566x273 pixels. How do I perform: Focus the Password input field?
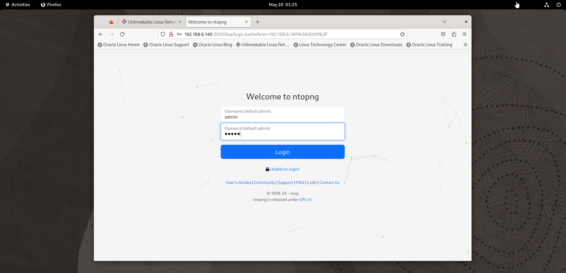tap(283, 131)
